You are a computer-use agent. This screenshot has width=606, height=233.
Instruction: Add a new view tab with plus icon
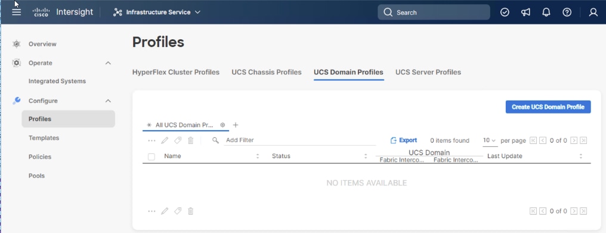[236, 125]
